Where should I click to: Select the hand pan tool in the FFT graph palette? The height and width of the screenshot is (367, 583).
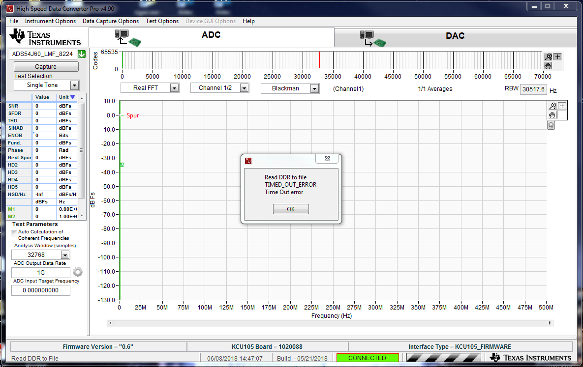click(553, 115)
